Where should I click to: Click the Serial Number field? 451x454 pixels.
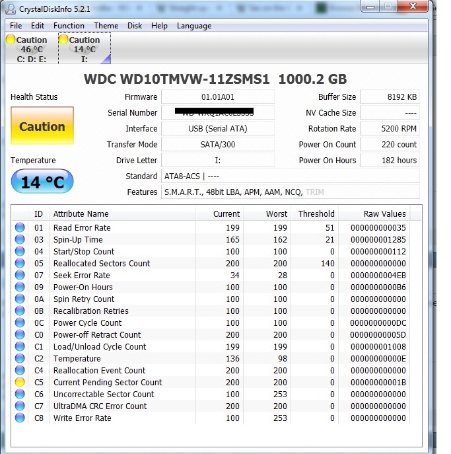click(217, 113)
